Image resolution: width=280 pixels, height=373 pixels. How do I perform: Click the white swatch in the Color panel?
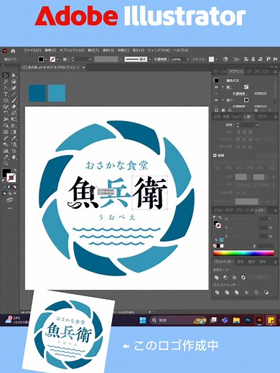222,246
